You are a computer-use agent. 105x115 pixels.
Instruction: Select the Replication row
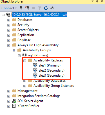coord(26,35)
